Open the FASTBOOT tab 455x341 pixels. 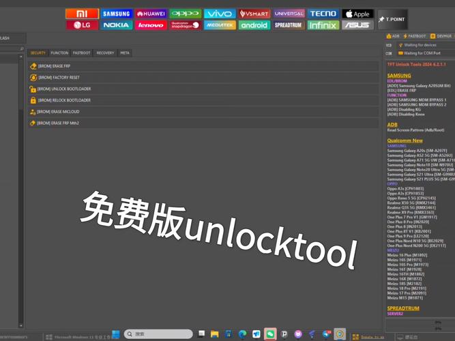click(82, 53)
